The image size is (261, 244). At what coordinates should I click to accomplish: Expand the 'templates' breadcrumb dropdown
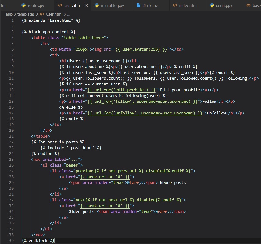26,14
